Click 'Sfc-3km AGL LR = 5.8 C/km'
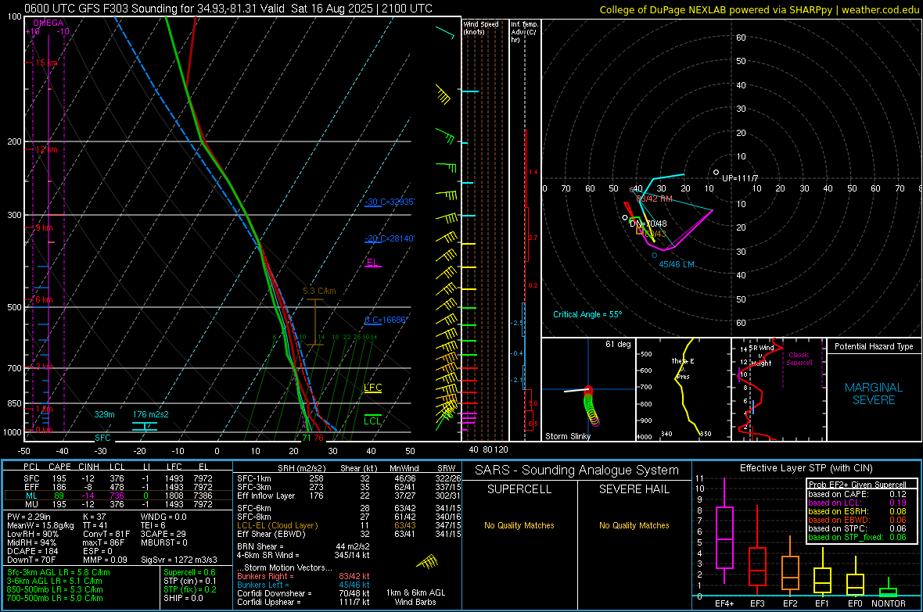Screen dimensions: 923x612 (59, 572)
